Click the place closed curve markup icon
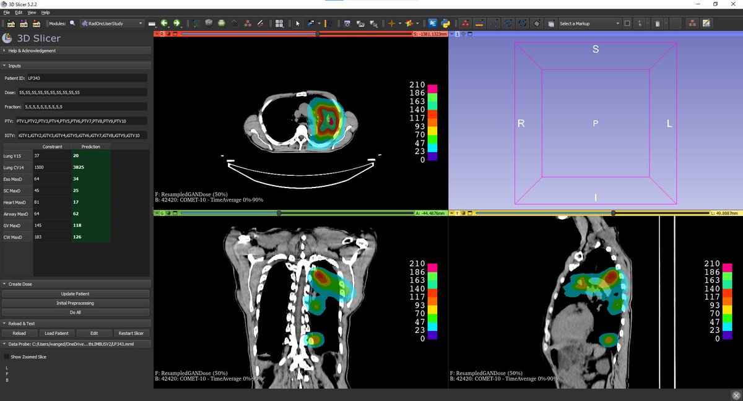Image resolution: width=743 pixels, height=401 pixels. point(522,23)
